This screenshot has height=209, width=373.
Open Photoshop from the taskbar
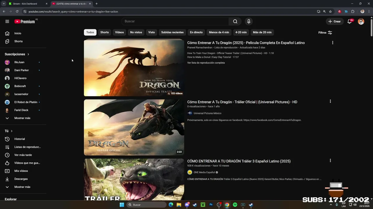[211, 205]
